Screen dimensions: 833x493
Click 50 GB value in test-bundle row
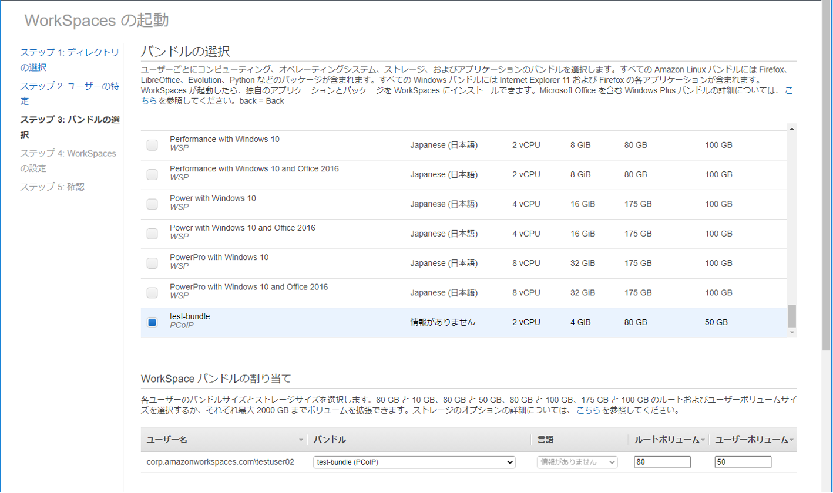[x=716, y=322]
